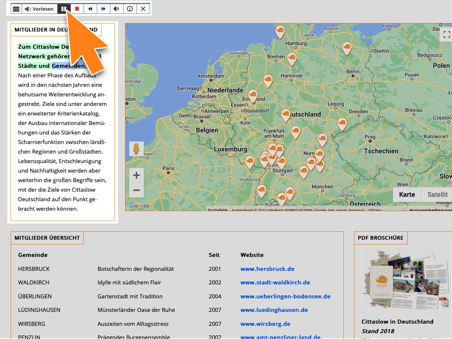Stop the reading with red square

click(x=77, y=9)
